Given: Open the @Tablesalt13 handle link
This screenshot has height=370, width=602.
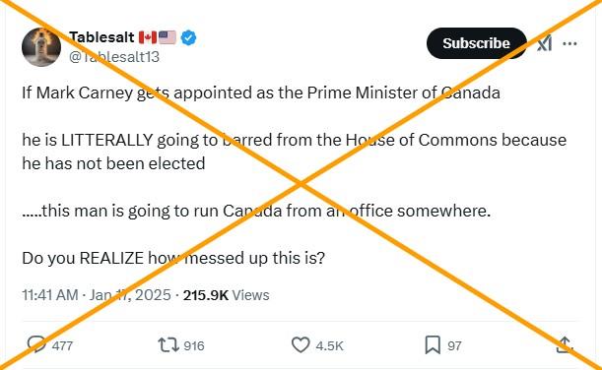Looking at the screenshot, I should click(114, 57).
